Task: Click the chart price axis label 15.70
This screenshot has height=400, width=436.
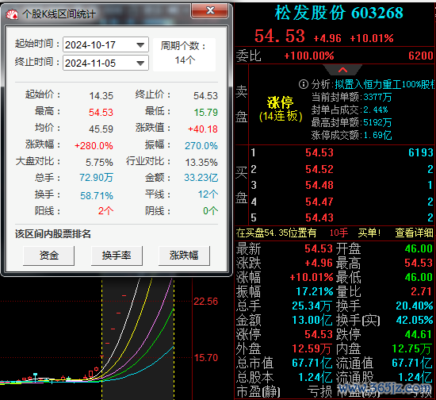Action: pos(206,358)
